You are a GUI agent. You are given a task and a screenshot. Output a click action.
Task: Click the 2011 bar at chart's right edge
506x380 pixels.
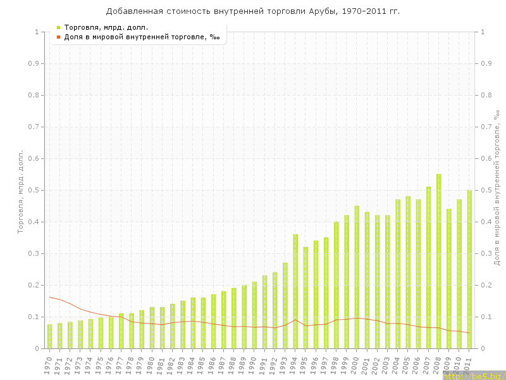point(469,269)
